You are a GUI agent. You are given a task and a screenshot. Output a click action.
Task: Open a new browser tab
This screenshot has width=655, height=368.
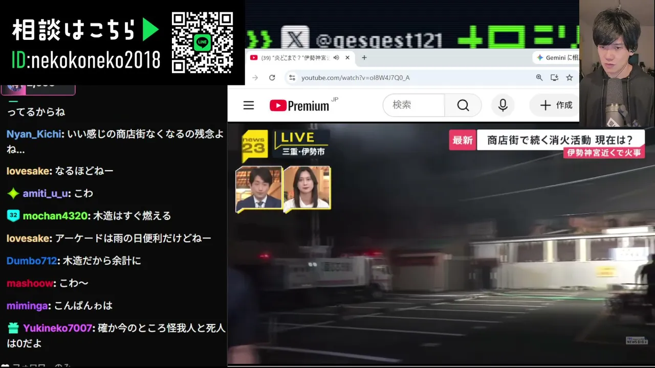364,58
